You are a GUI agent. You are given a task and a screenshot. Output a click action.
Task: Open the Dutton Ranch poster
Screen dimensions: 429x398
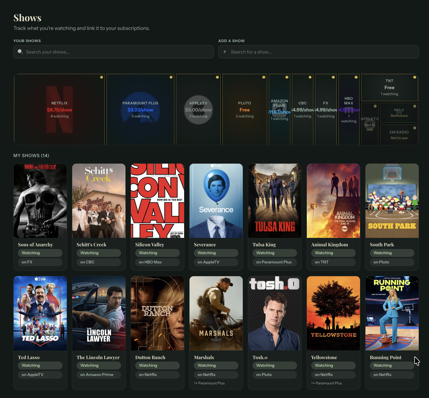coord(157,313)
